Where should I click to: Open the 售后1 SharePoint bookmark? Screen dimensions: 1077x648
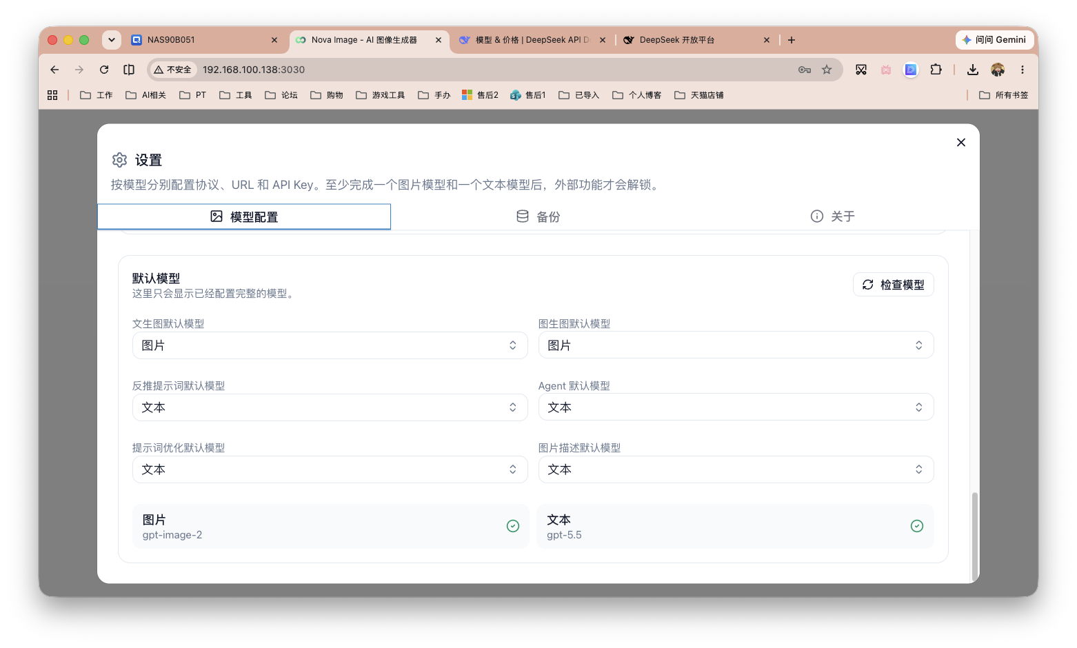pos(528,95)
